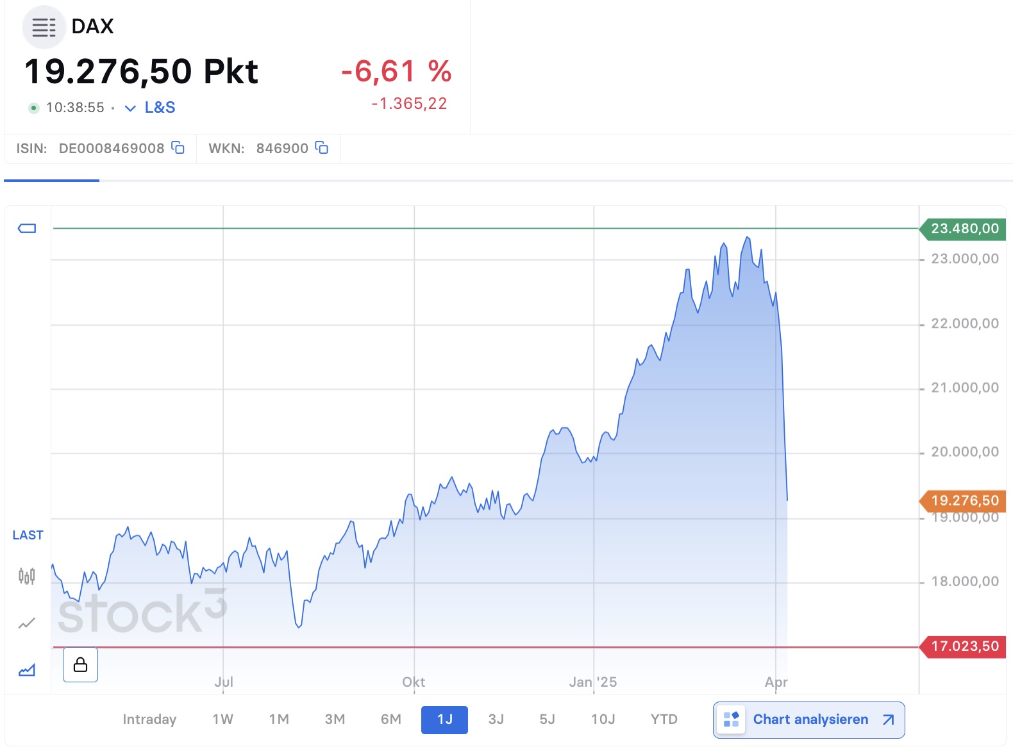
Task: Open Chart analysieren
Action: [809, 720]
